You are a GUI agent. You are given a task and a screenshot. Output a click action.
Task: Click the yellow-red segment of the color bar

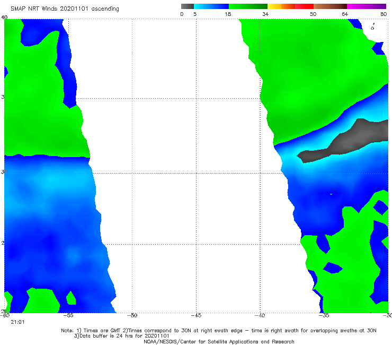290,6
